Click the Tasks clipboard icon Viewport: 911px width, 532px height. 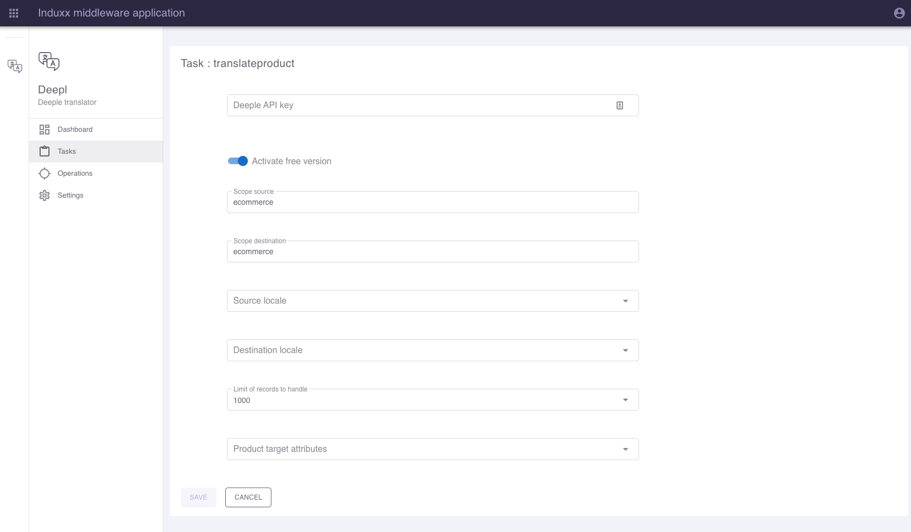pyautogui.click(x=45, y=152)
